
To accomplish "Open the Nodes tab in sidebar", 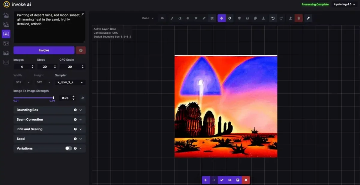I will (6, 44).
